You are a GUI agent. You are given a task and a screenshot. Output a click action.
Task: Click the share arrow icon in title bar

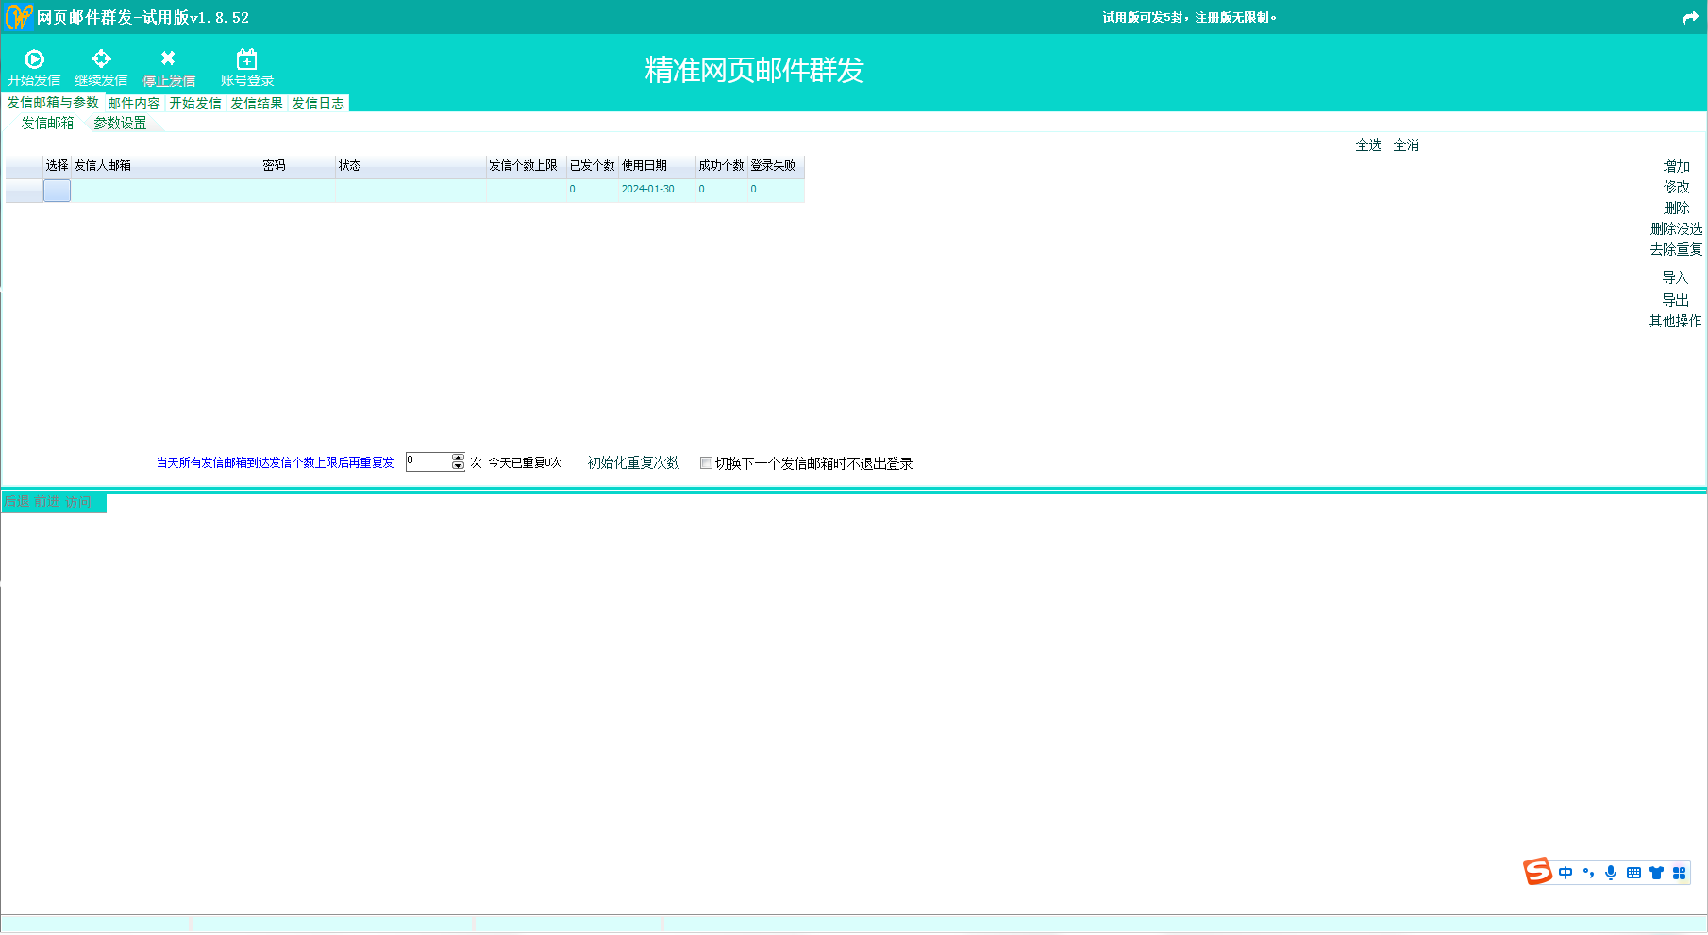1690,17
